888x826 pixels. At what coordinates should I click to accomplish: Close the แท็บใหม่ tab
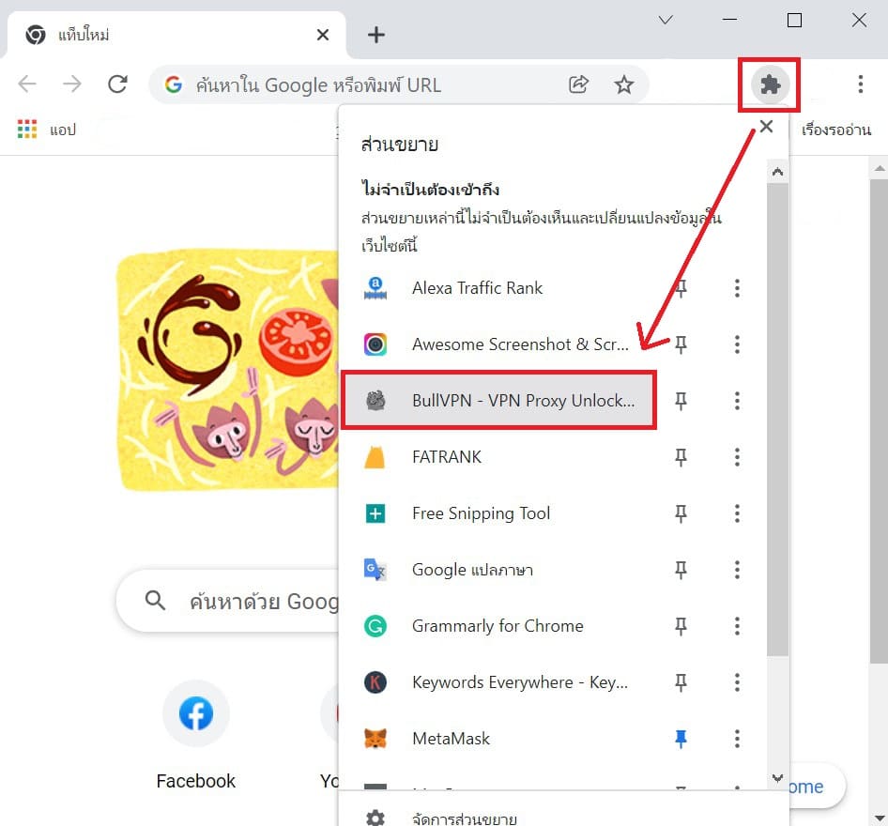(x=323, y=35)
